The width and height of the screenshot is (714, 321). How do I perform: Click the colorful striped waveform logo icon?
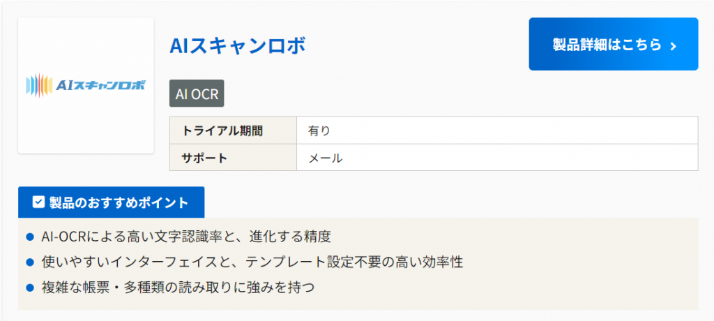38,85
